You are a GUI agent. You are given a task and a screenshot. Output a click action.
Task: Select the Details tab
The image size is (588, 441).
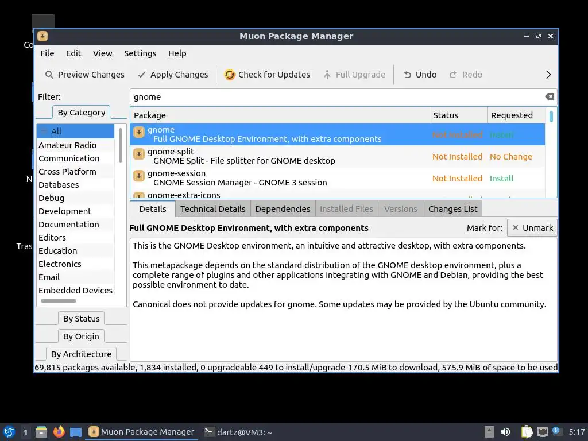(x=153, y=208)
